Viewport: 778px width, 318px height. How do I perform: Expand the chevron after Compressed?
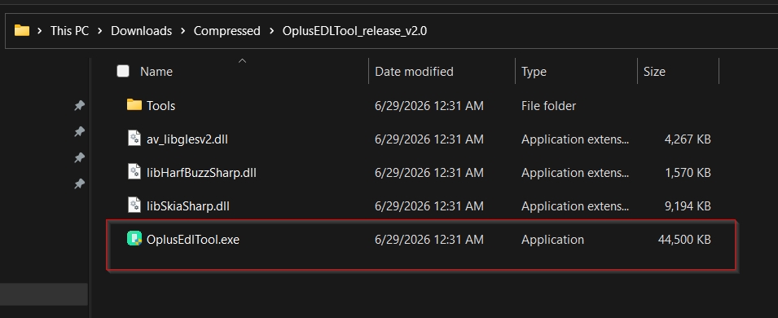pos(271,31)
